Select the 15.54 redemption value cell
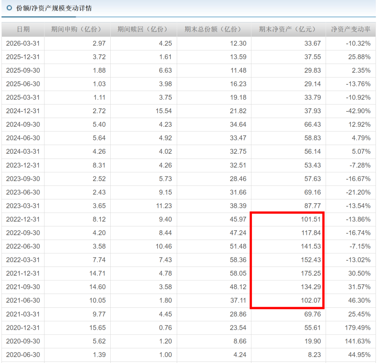This screenshot has width=378, height=363. (x=144, y=111)
